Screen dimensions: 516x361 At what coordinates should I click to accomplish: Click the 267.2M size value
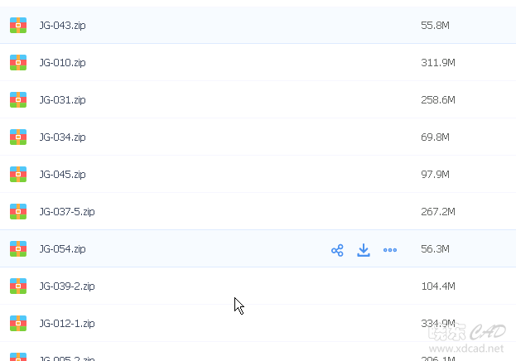[438, 211]
